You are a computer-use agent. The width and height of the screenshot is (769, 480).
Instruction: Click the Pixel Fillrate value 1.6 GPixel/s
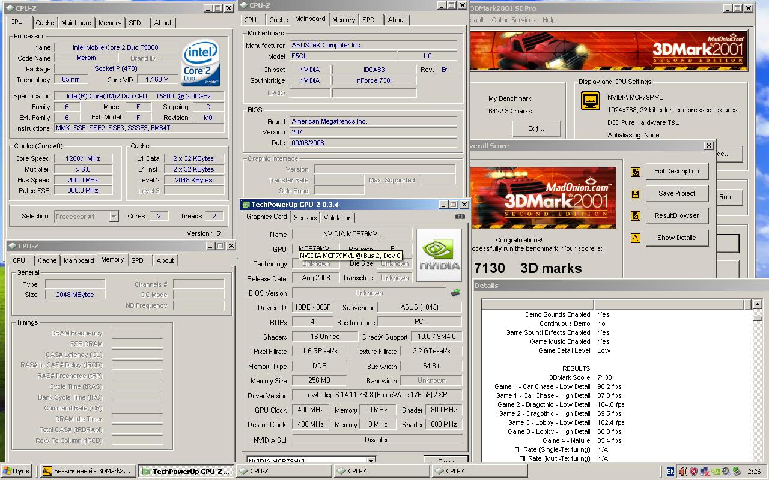pyautogui.click(x=320, y=351)
